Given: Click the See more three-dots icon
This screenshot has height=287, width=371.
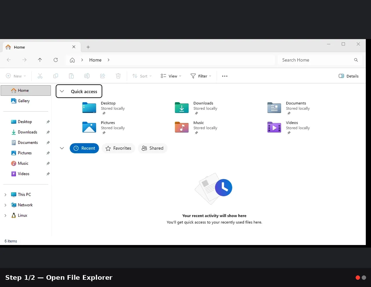Looking at the screenshot, I should point(225,76).
